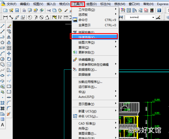The width and height of the screenshot is (169, 139).
Task: Select the Table tool in draw toolbar
Action: (x=2, y=119)
